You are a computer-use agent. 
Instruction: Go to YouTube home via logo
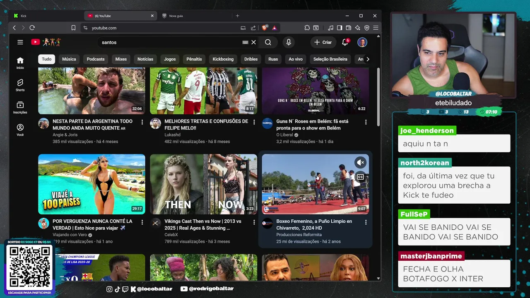point(46,42)
